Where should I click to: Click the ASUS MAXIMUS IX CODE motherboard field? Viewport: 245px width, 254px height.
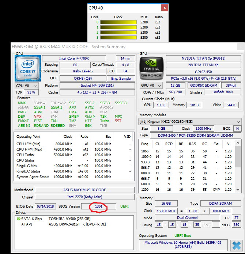[84, 190]
